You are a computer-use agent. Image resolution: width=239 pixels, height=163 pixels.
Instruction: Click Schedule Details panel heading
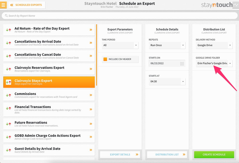[167, 29]
